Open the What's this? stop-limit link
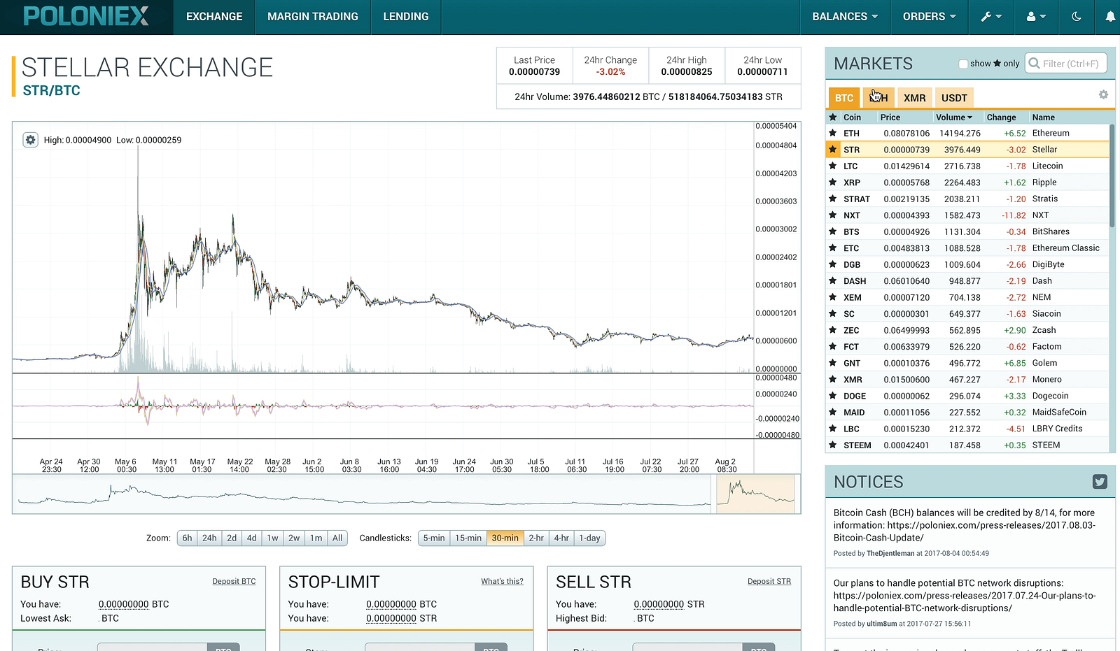This screenshot has width=1120, height=651. [x=502, y=581]
